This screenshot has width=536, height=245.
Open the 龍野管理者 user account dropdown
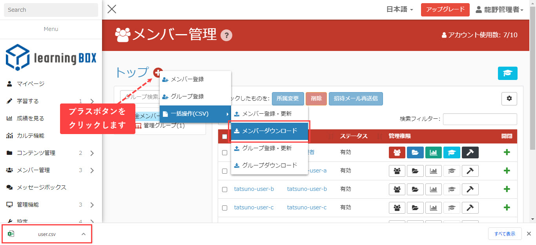tap(500, 10)
